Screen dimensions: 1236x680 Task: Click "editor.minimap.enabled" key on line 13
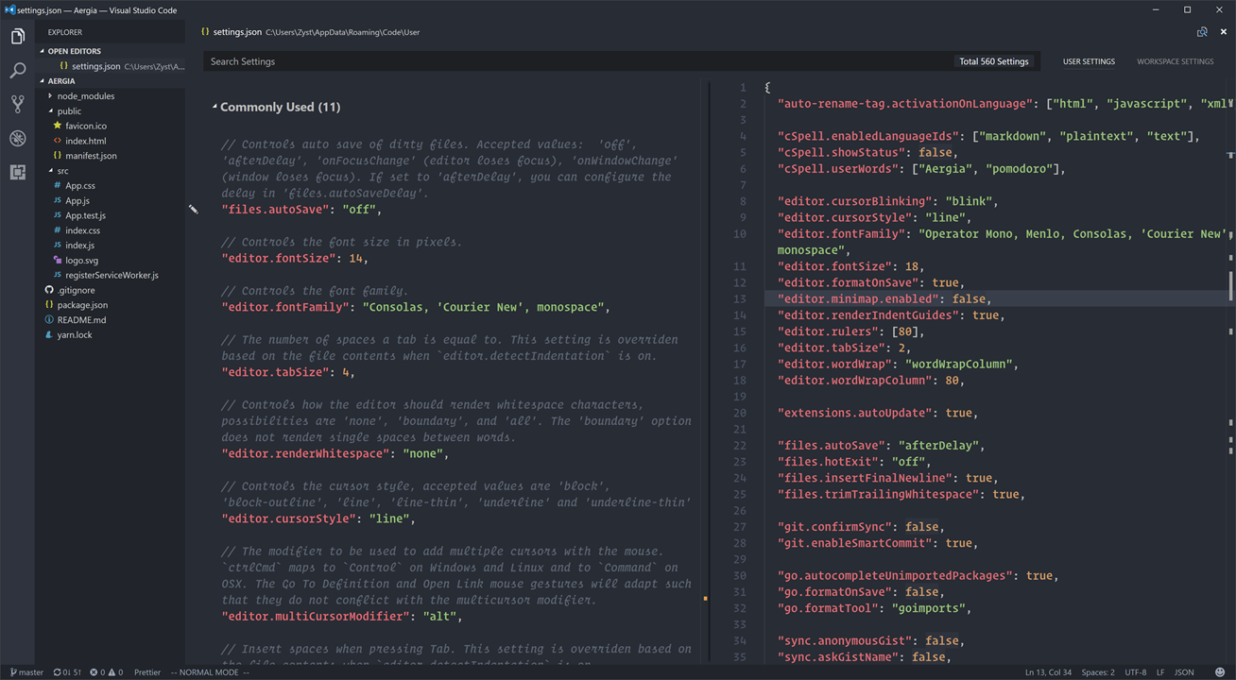click(x=858, y=299)
